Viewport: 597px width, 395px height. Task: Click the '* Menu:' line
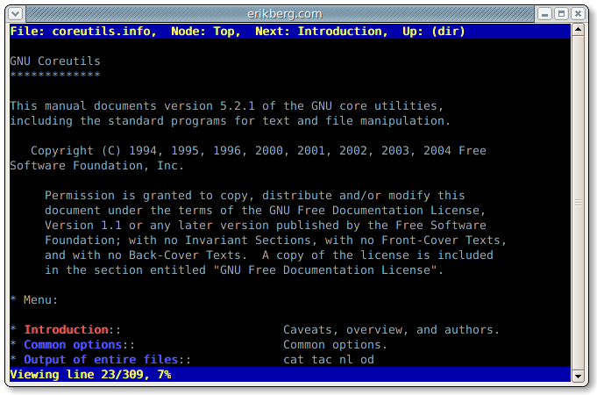tap(34, 299)
